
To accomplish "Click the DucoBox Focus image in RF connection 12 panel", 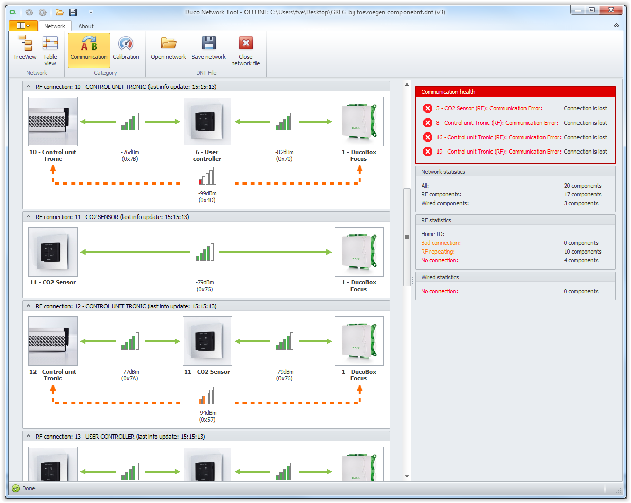I will click(359, 341).
